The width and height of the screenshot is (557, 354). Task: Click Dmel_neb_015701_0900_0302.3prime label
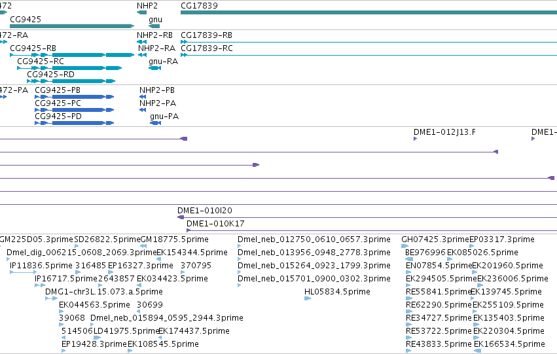pos(314,279)
